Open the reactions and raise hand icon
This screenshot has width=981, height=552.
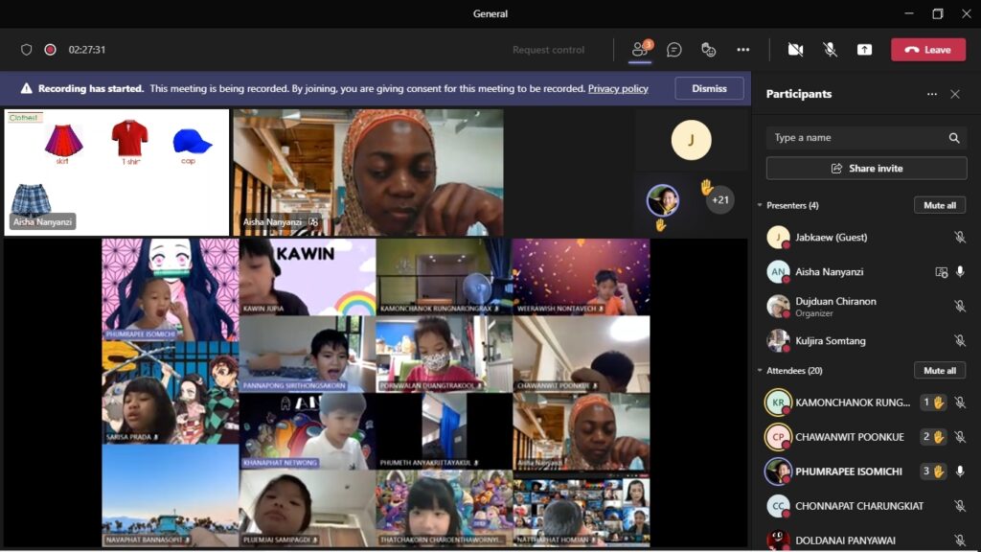coord(709,50)
